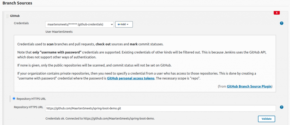Expand the Add credentials caret arrow
Screen dimensions: 290x125
pyautogui.click(x=128, y=25)
